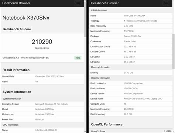This screenshot has width=175, height=133.
Task: Click right pane scroll down arrow
Action: (x=174, y=132)
